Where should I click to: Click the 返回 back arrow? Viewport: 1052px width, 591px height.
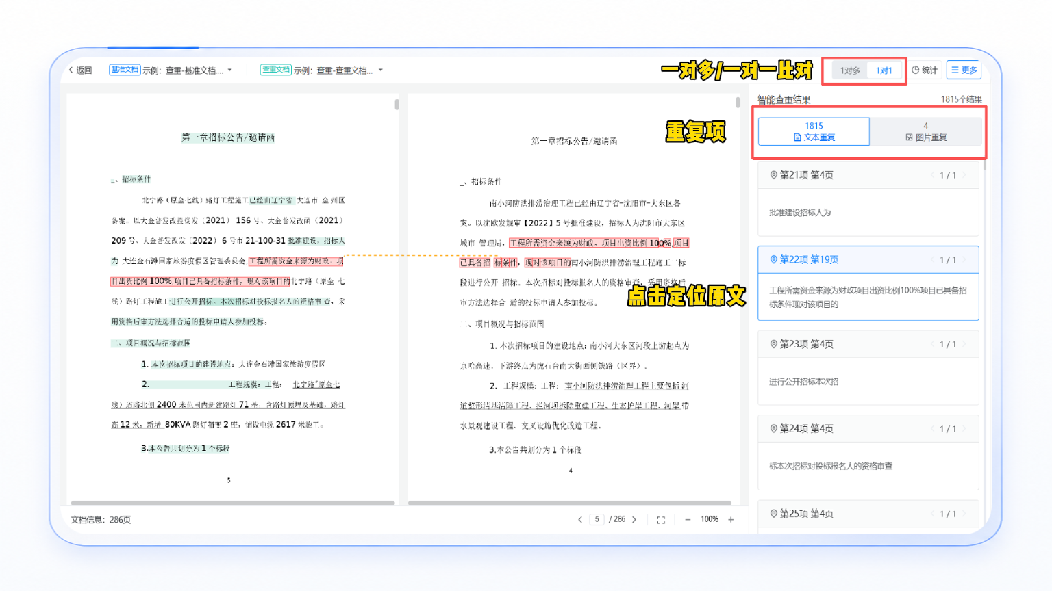click(x=71, y=70)
